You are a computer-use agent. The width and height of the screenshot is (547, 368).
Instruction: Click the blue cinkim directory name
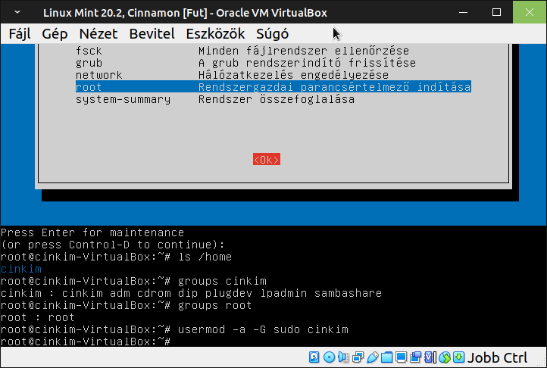[x=21, y=269]
